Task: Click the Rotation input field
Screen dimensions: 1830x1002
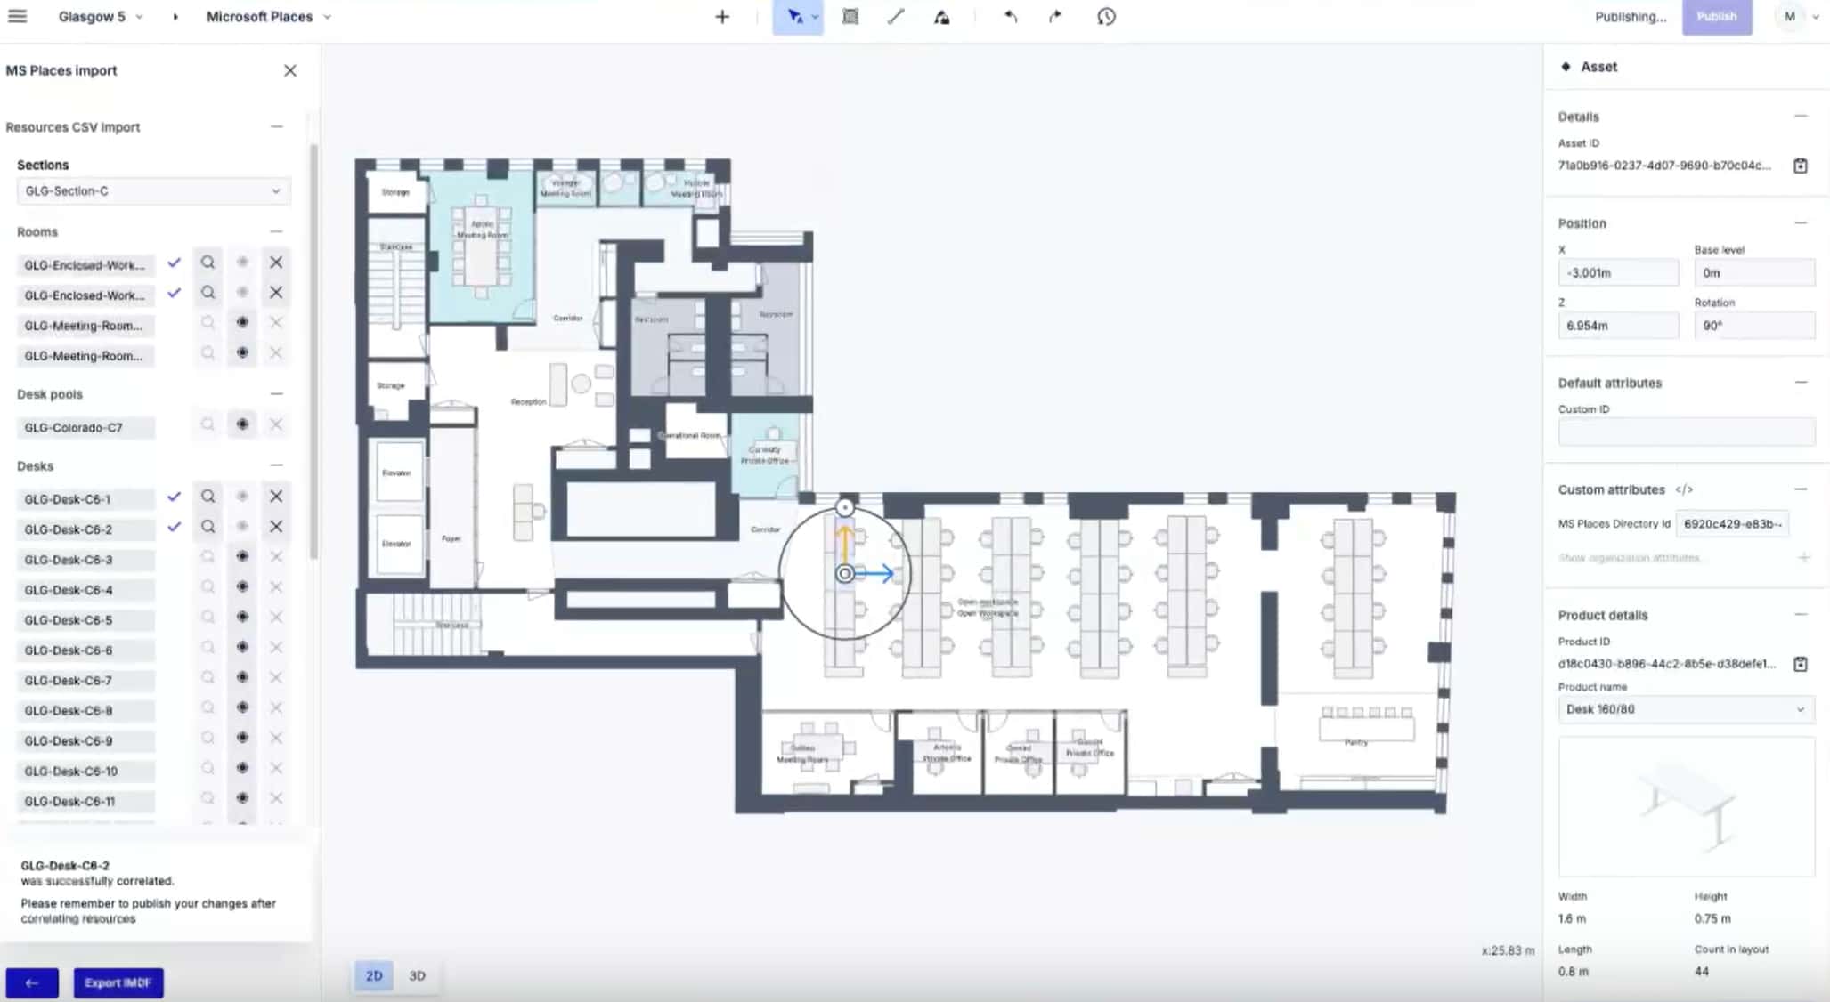Action: [x=1753, y=326]
